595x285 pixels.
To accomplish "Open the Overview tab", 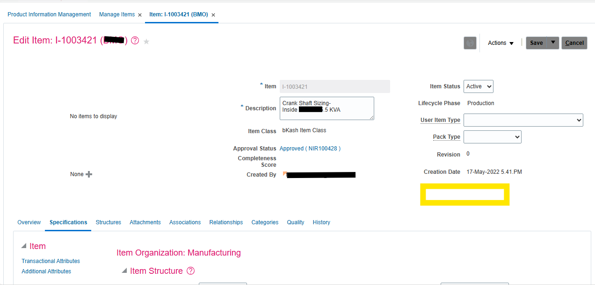I will point(29,222).
